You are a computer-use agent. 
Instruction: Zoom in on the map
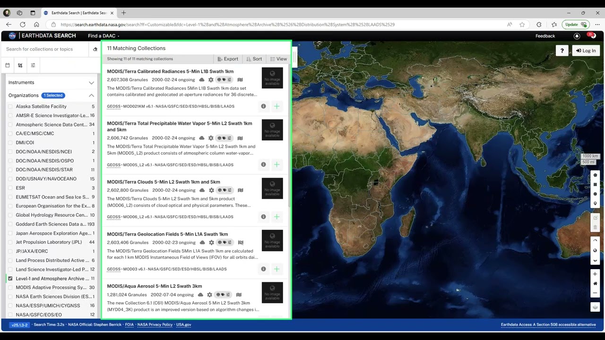(595, 274)
